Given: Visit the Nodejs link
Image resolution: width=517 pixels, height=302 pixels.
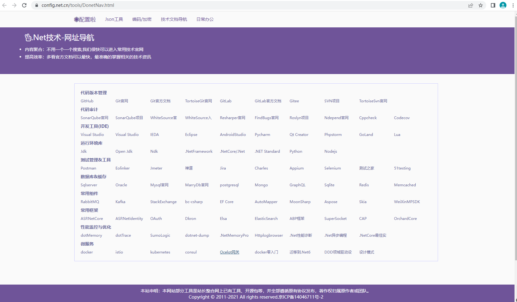Looking at the screenshot, I should (x=331, y=151).
